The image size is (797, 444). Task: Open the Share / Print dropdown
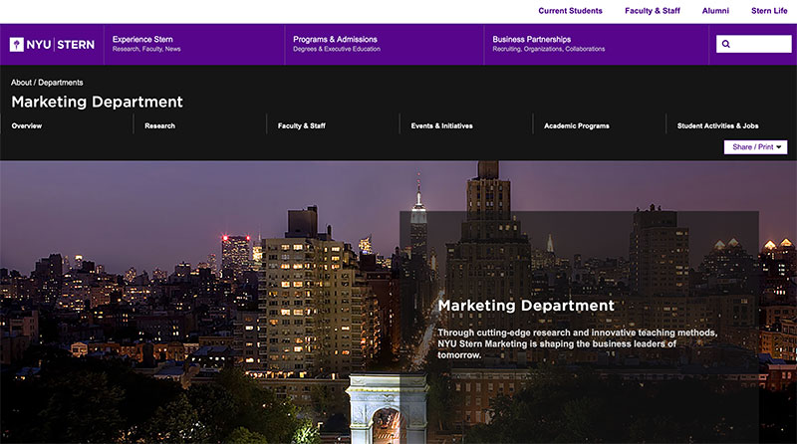coord(756,146)
